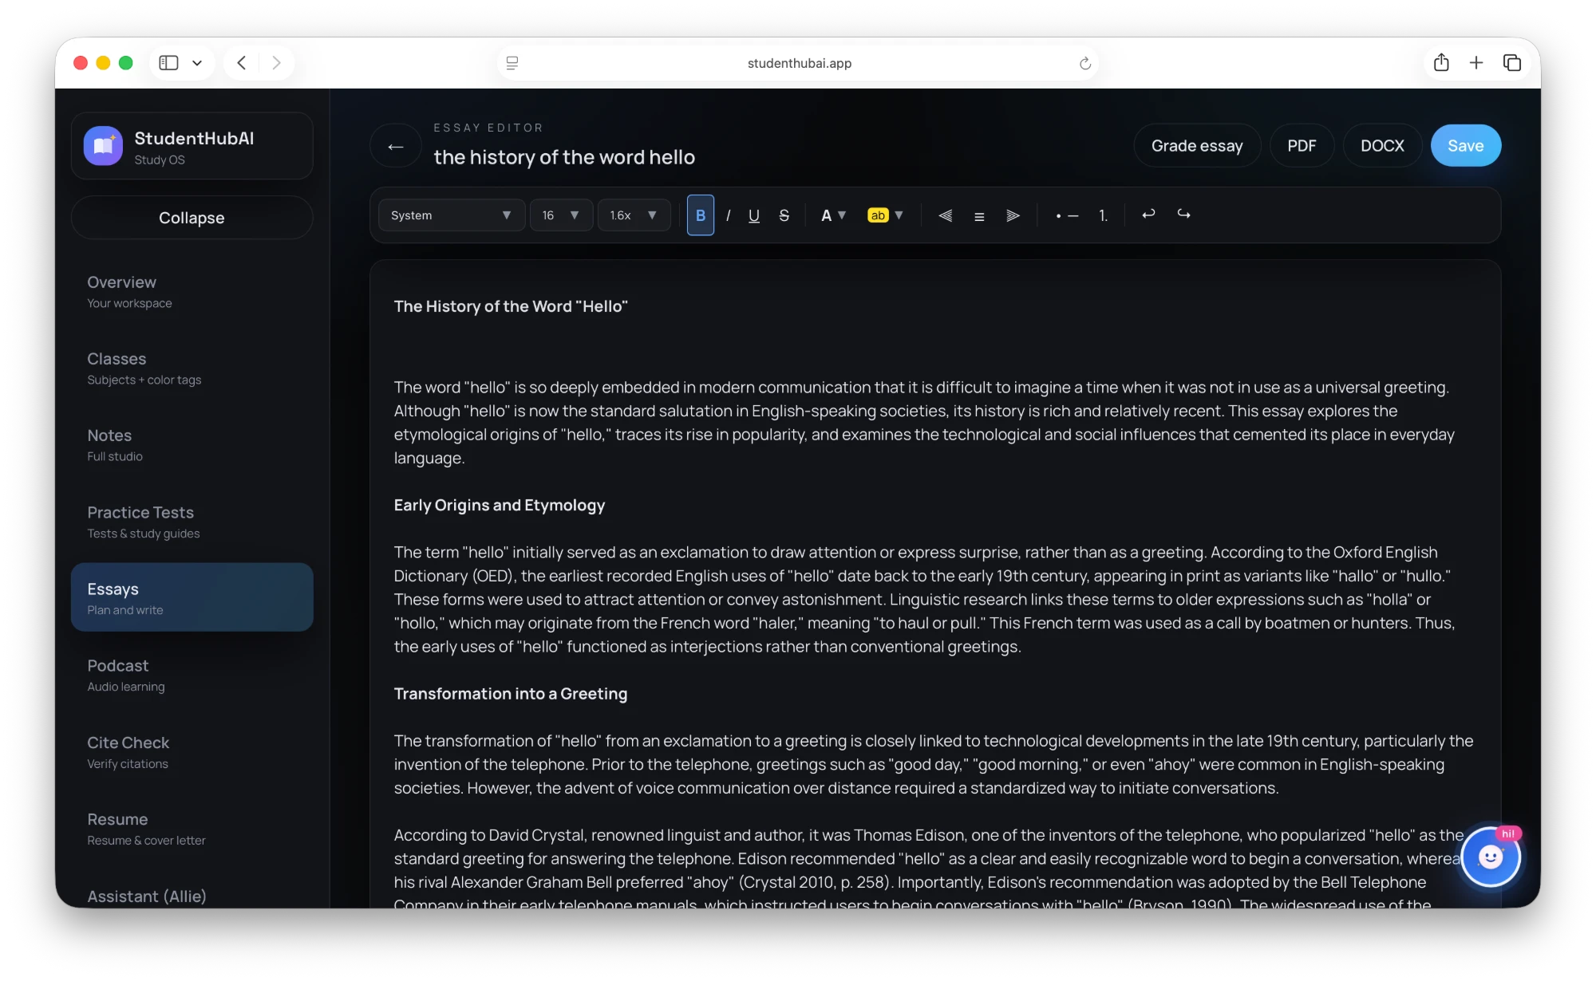Toggle the Safari sidebar button
The height and width of the screenshot is (981, 1596).
pyautogui.click(x=168, y=63)
